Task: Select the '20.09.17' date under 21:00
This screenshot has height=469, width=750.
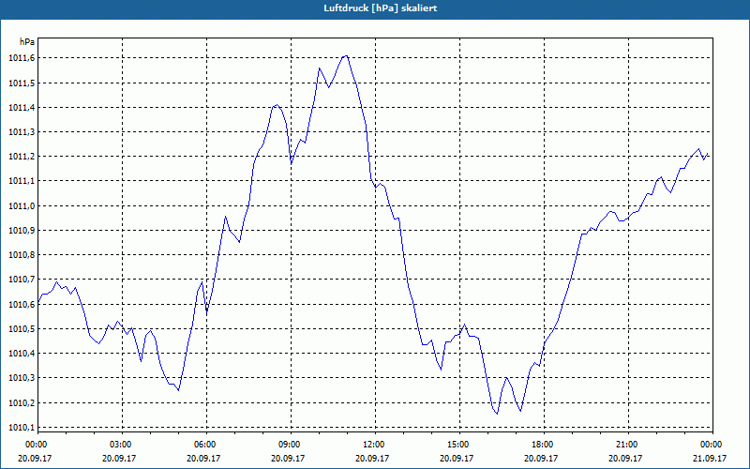Action: coord(626,458)
